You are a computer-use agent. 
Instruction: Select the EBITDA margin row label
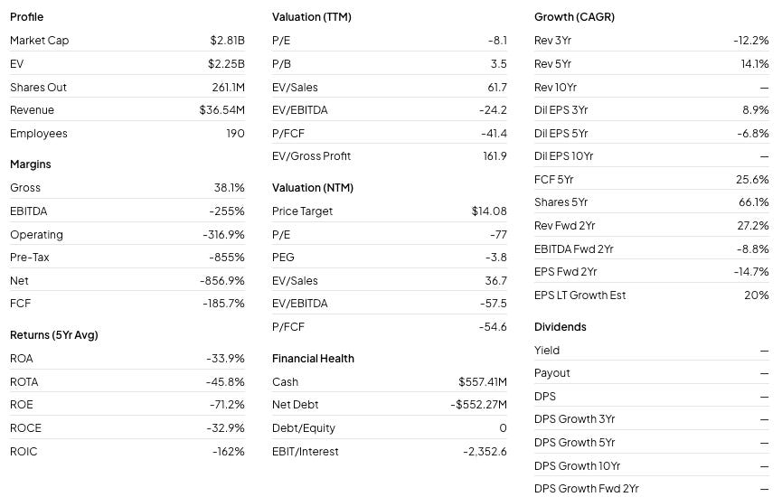(28, 211)
